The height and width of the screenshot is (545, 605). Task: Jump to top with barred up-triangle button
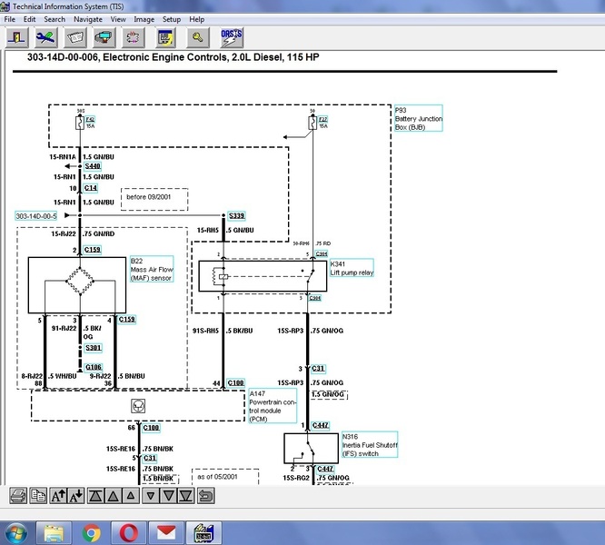(x=95, y=495)
